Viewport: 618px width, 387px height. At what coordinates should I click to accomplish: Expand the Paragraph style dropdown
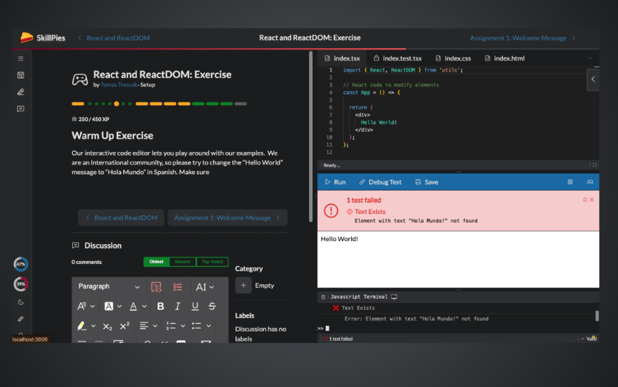pyautogui.click(x=109, y=287)
